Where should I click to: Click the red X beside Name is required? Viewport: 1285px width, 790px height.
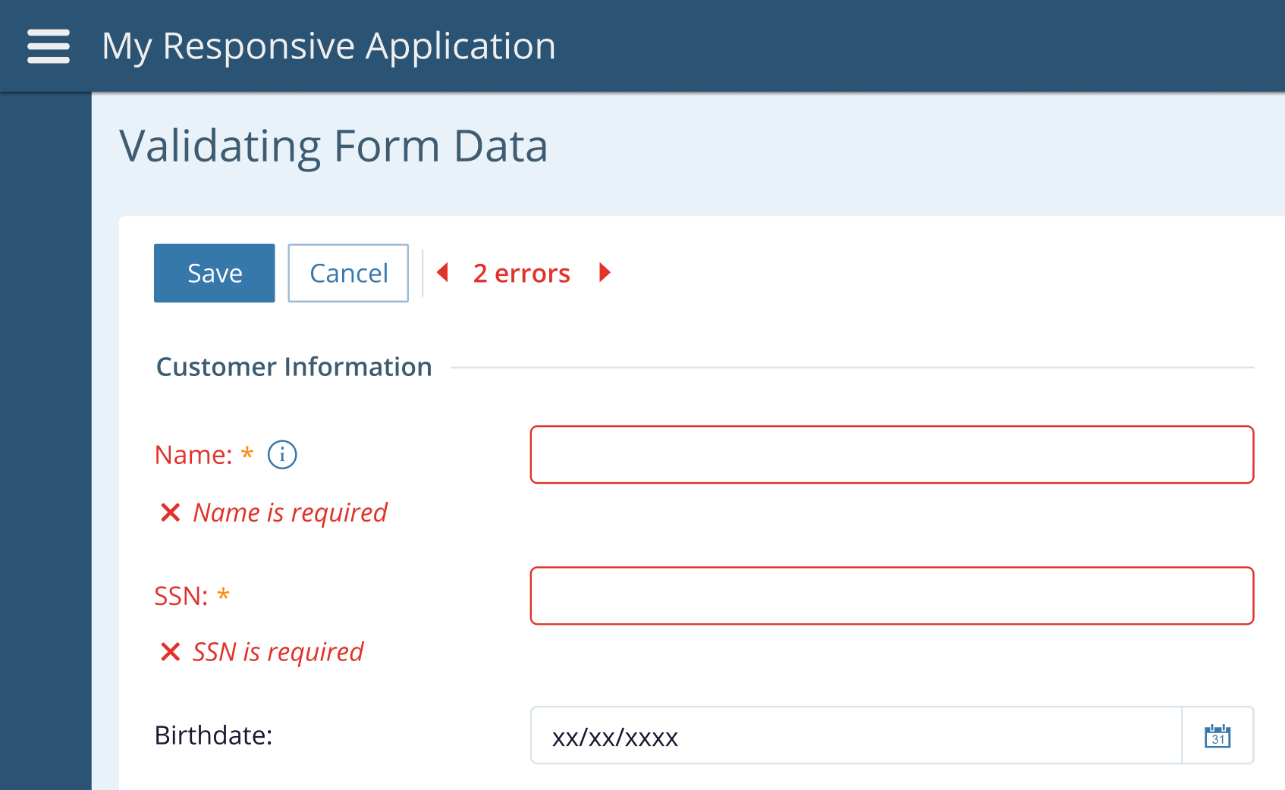pyautogui.click(x=171, y=513)
